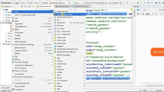The image size is (164, 92).
Task: Click Run with Coverage entry
Action: (33, 62)
